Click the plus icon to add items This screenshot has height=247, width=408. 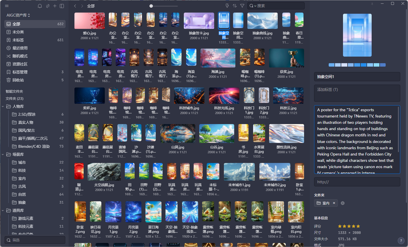tap(55, 6)
